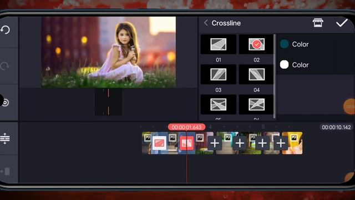Screen dimensions: 355x200
Task: Tap the white transition icon on timeline
Action: 159,143
